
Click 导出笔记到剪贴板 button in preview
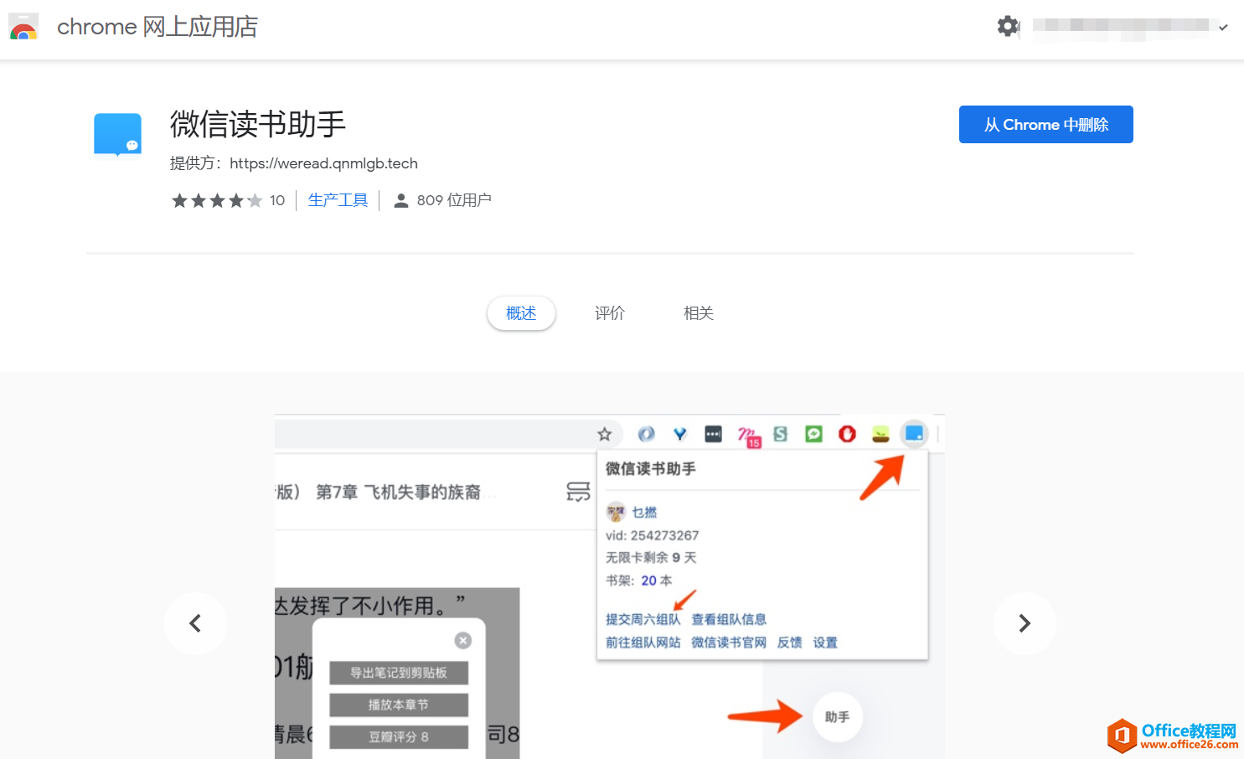click(x=399, y=673)
